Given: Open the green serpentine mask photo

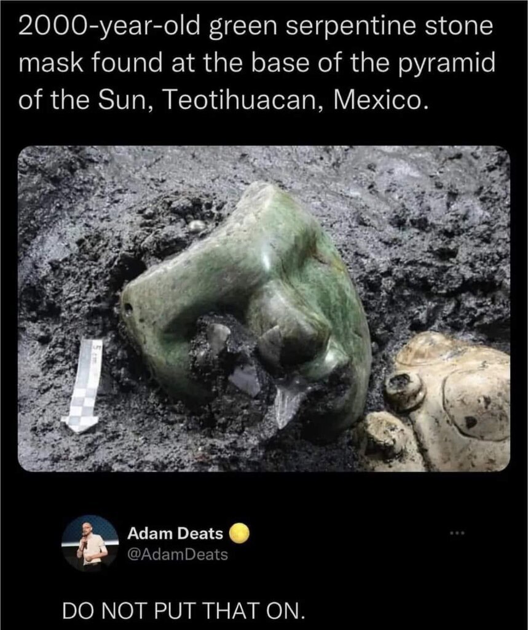Looking at the screenshot, I should [264, 308].
